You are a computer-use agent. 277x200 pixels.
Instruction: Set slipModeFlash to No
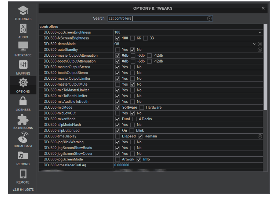(x=133, y=125)
